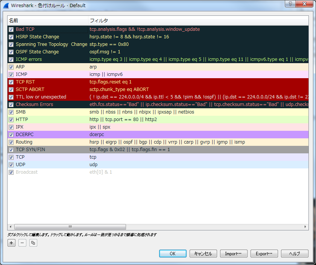Disable the UDP rule checkbox
This screenshot has width=316, height=265.
[11, 165]
